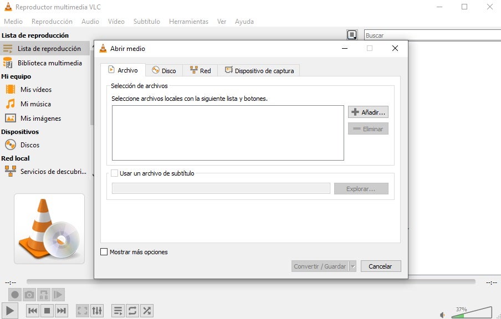Toggle fullscreen mode icon
This screenshot has width=501, height=319.
point(81,311)
